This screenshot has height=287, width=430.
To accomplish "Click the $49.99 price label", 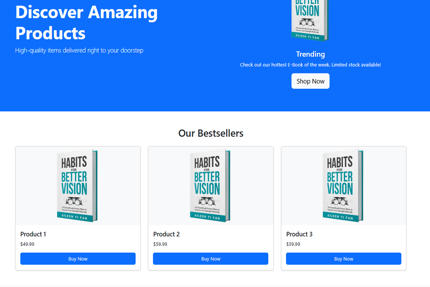I will pos(27,244).
